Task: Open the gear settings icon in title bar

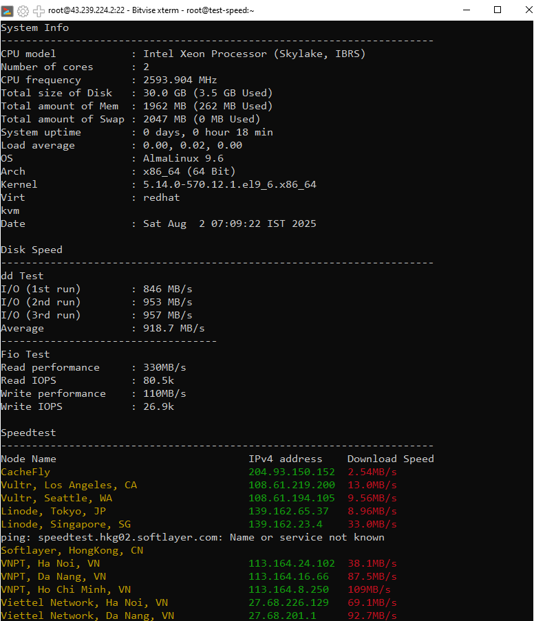Action: (23, 10)
